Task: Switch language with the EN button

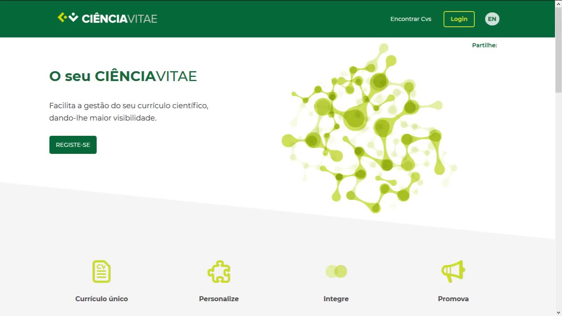Action: (x=492, y=19)
